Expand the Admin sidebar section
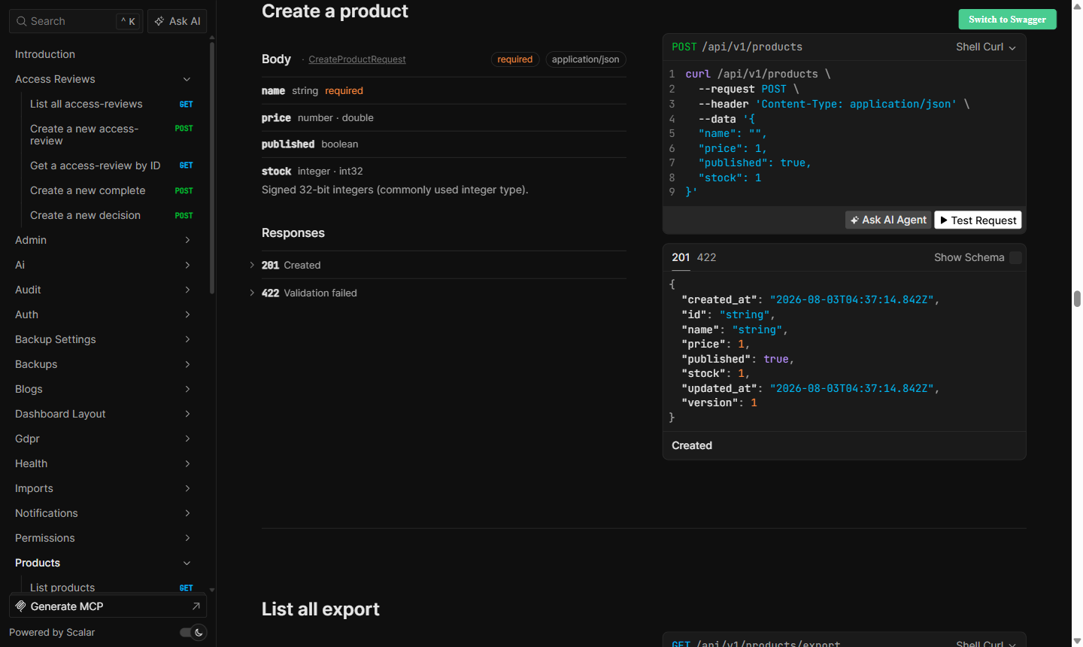The image size is (1083, 647). (x=187, y=240)
